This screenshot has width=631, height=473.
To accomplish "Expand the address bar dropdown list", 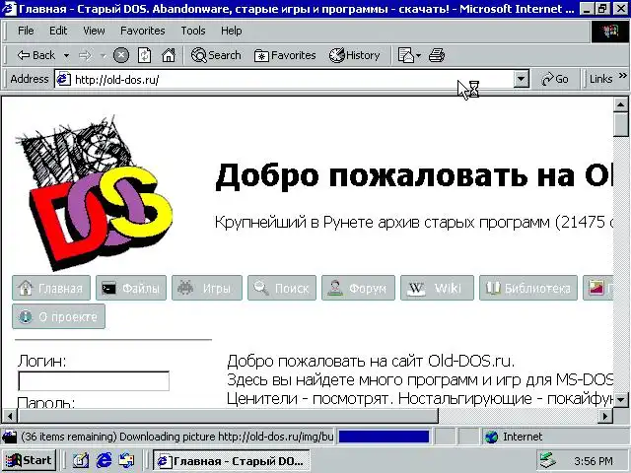I will 521,79.
